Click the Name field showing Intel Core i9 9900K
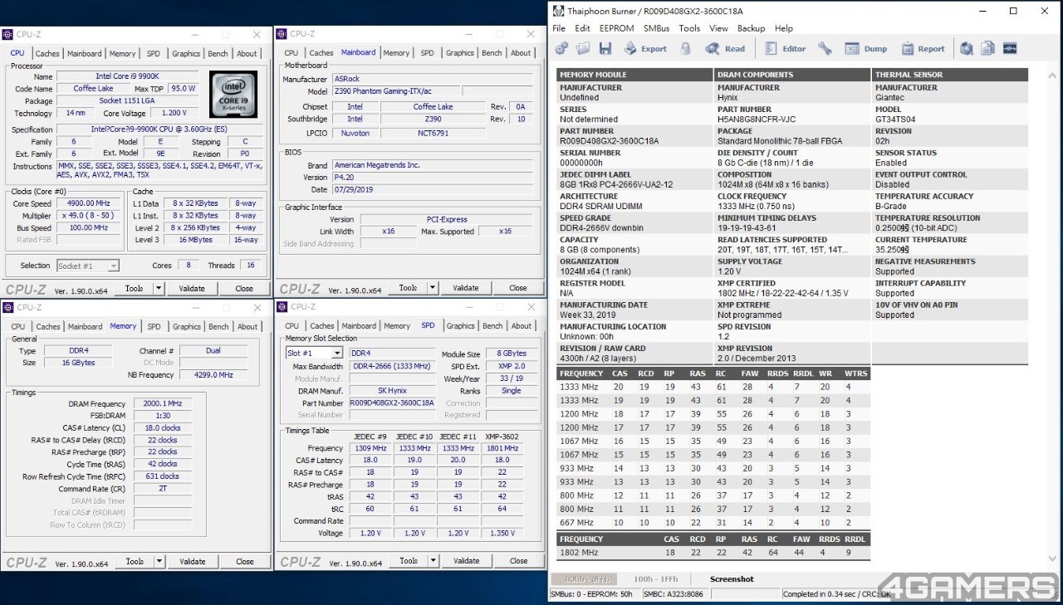 click(x=128, y=76)
